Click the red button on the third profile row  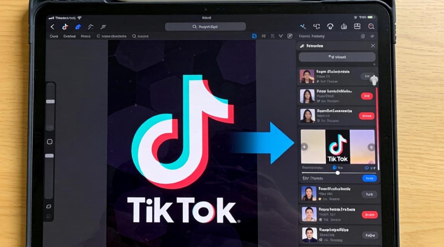coord(367,116)
